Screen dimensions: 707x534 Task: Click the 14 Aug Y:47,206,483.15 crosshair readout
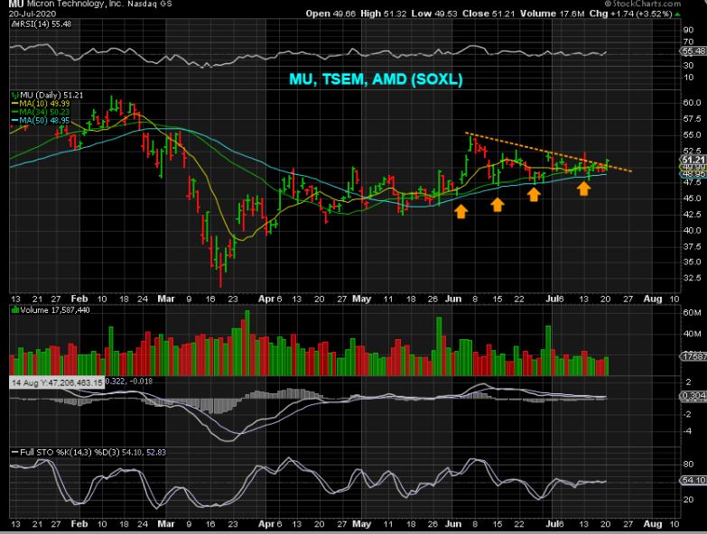coord(57,382)
